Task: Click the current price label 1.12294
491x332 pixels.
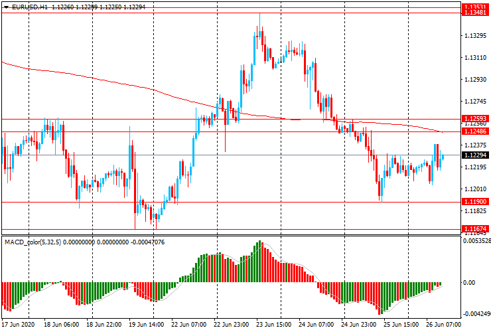Action: coord(475,155)
